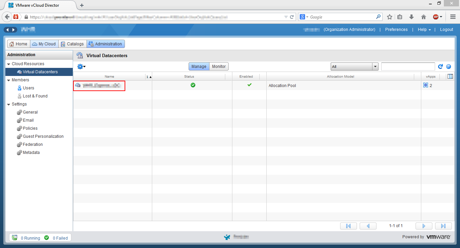460x248 pixels.
Task: Click the refresh icon beside the filter box
Action: [440, 67]
